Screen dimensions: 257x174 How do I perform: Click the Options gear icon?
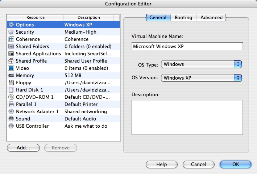[x=11, y=25]
